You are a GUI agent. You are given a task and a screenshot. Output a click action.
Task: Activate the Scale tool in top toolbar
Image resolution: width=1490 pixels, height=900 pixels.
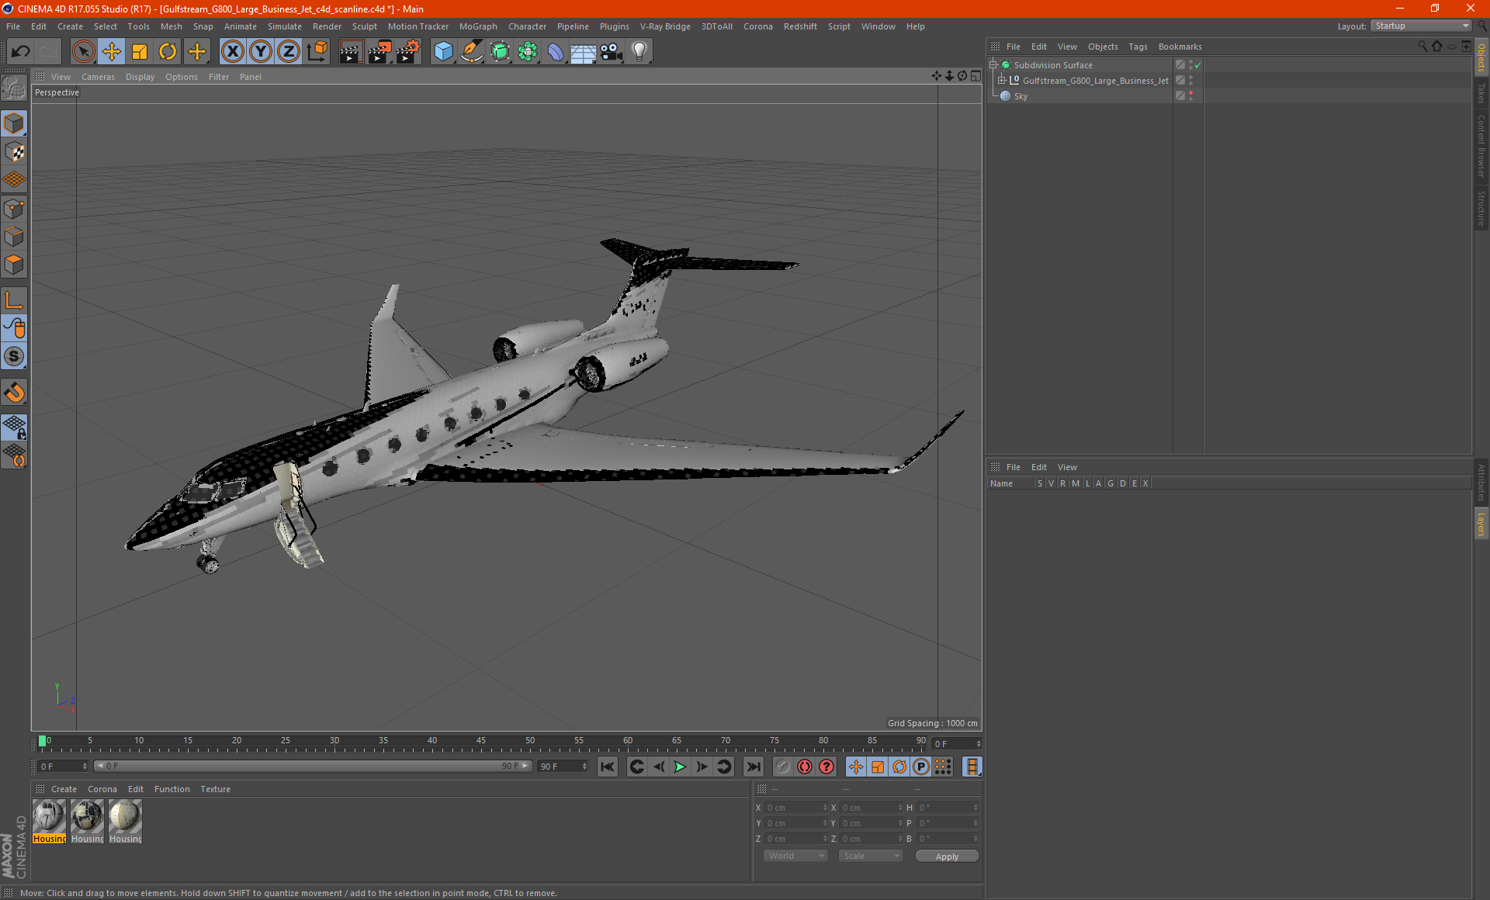click(140, 52)
